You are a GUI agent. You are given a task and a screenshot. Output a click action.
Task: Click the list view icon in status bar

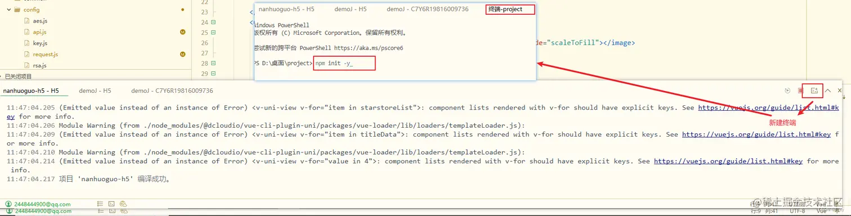[100, 204]
